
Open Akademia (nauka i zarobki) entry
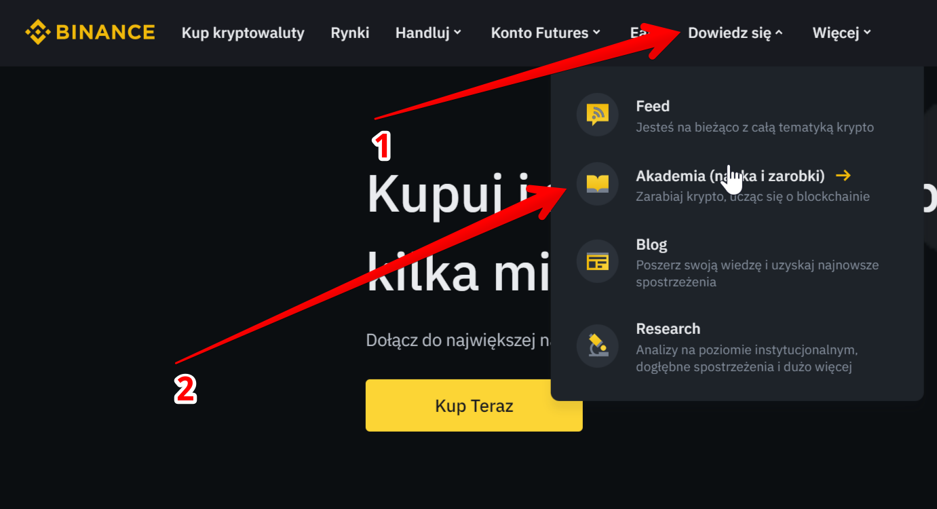(730, 176)
